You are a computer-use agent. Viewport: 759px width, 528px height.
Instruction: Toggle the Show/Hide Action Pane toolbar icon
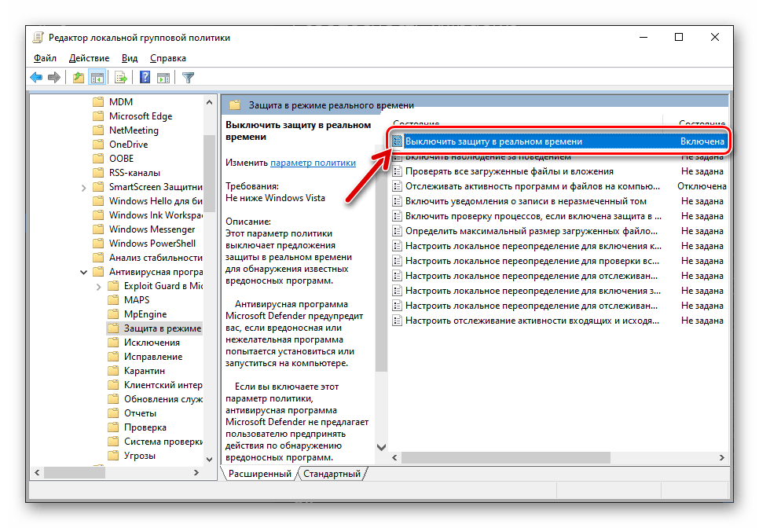pyautogui.click(x=163, y=78)
